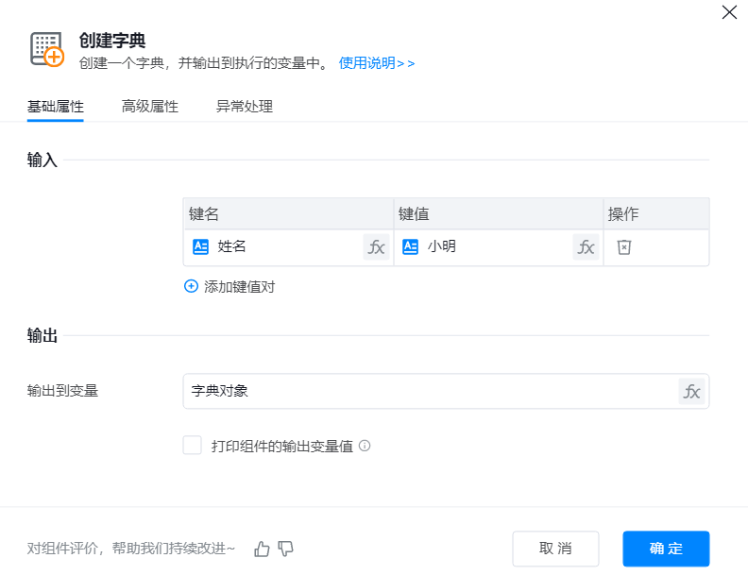The width and height of the screenshot is (748, 575).
Task: Click the thumbs up rating icon
Action: coord(263,549)
